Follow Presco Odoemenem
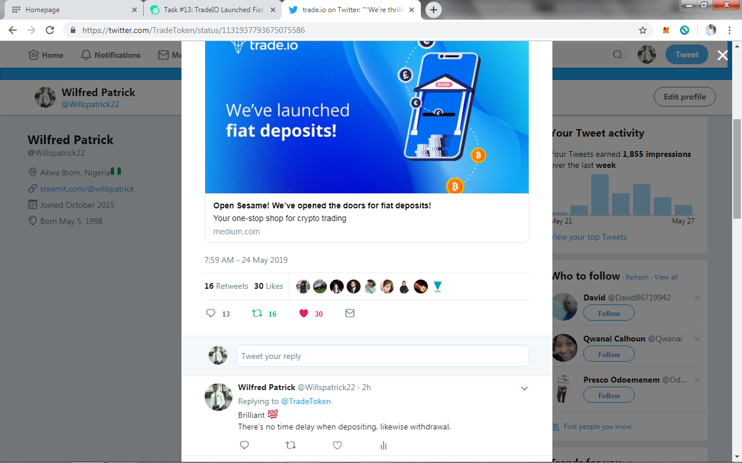This screenshot has height=463, width=742. click(x=609, y=395)
